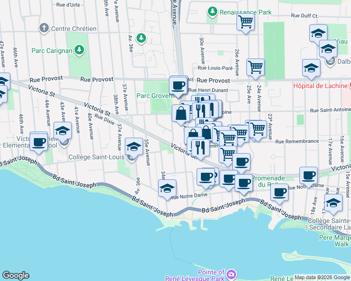Select the 23e Avenue street label
This screenshot has height=281, width=351.
tap(270, 126)
